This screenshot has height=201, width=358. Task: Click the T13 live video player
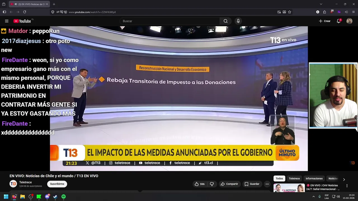(x=179, y=99)
